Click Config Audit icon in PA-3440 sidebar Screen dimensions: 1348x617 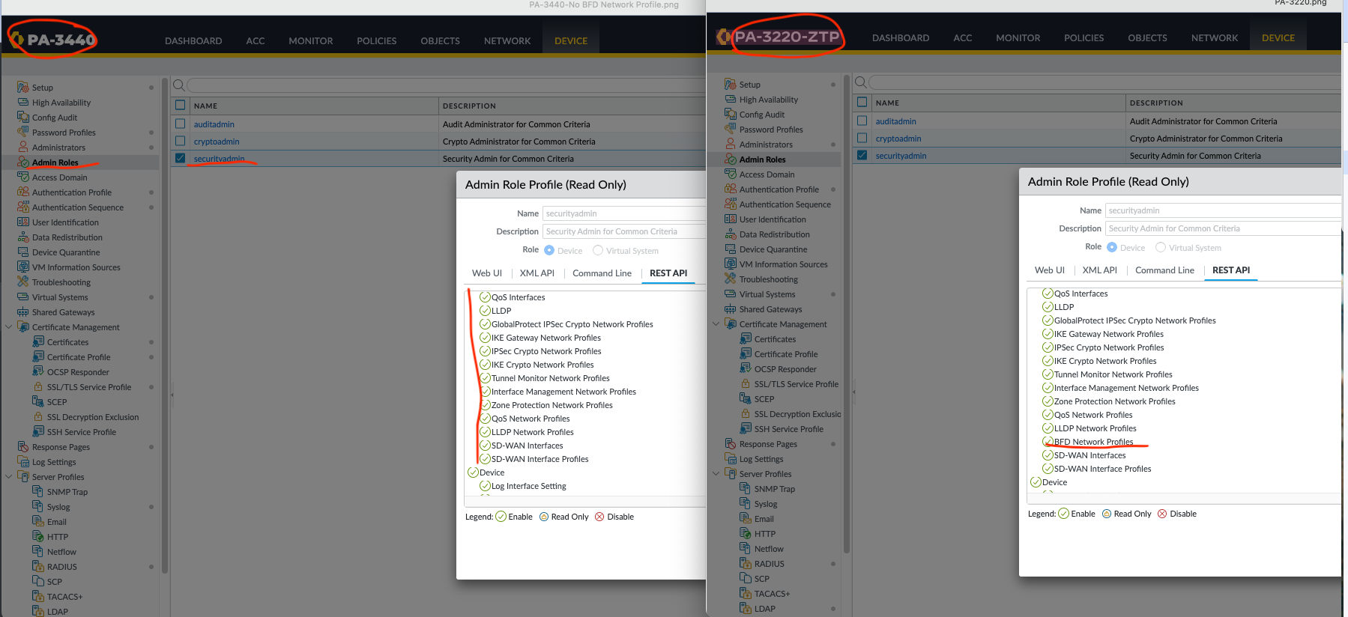click(23, 118)
